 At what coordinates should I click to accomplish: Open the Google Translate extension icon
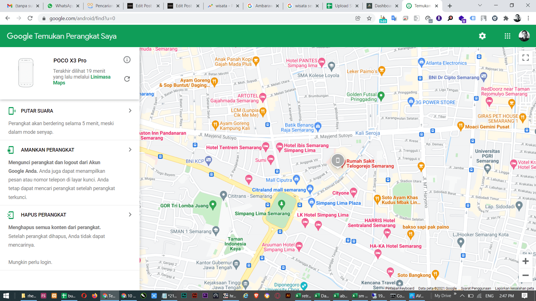pyautogui.click(x=394, y=18)
